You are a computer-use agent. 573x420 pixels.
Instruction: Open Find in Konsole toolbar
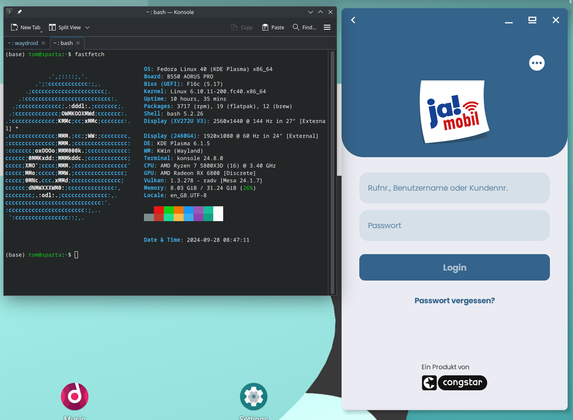(304, 28)
